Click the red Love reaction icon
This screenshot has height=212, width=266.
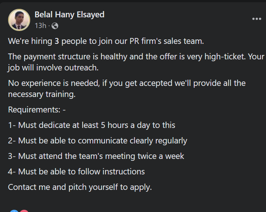(24, 211)
